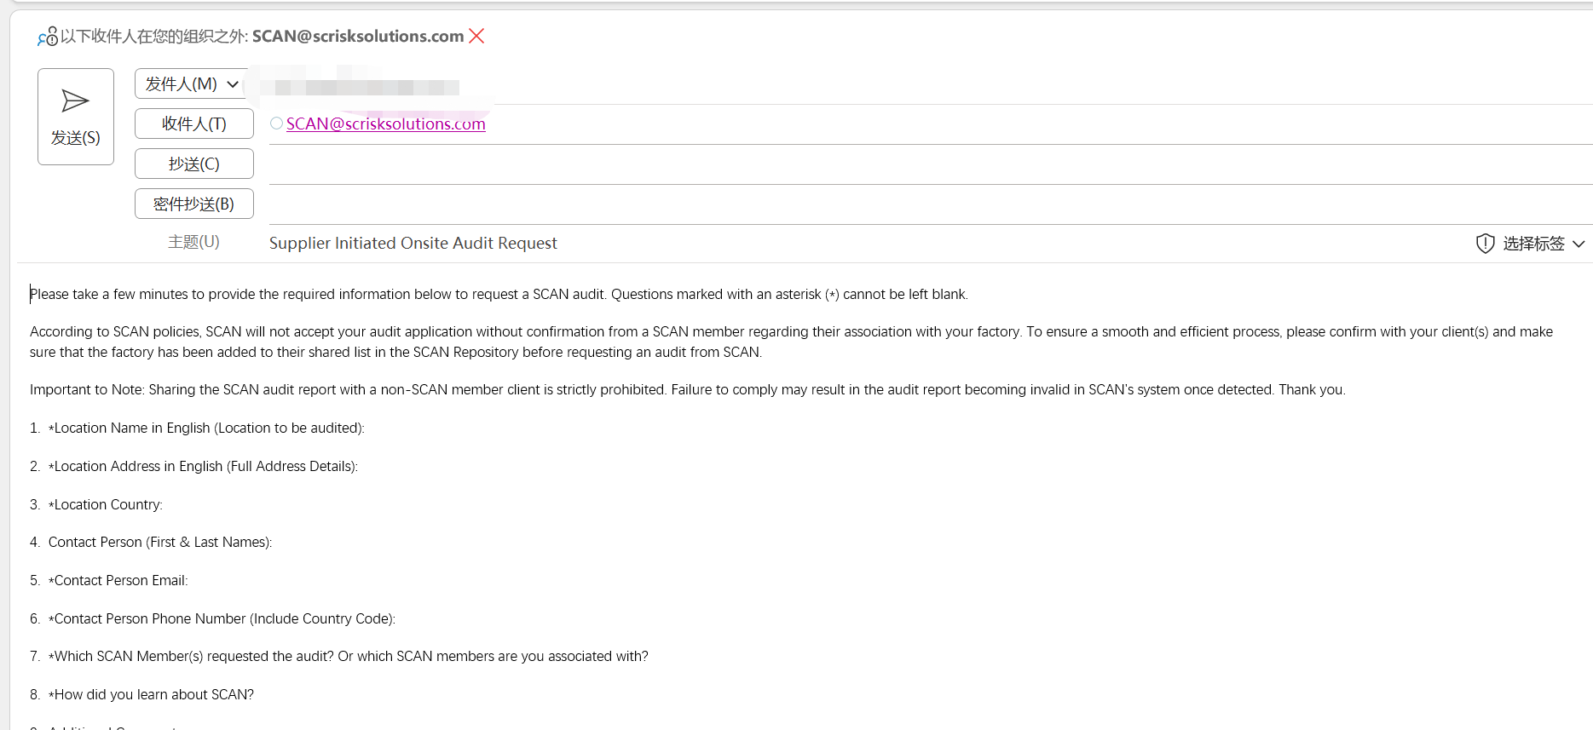Select the presence circle beside the SCAN recipient
This screenshot has height=730, width=1593.
pyautogui.click(x=276, y=124)
